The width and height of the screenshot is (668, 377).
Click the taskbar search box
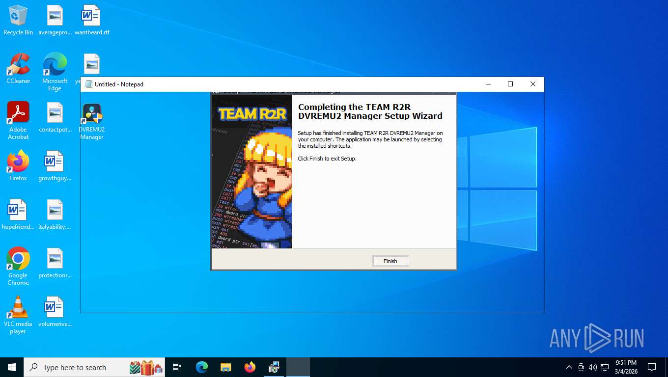(94, 367)
